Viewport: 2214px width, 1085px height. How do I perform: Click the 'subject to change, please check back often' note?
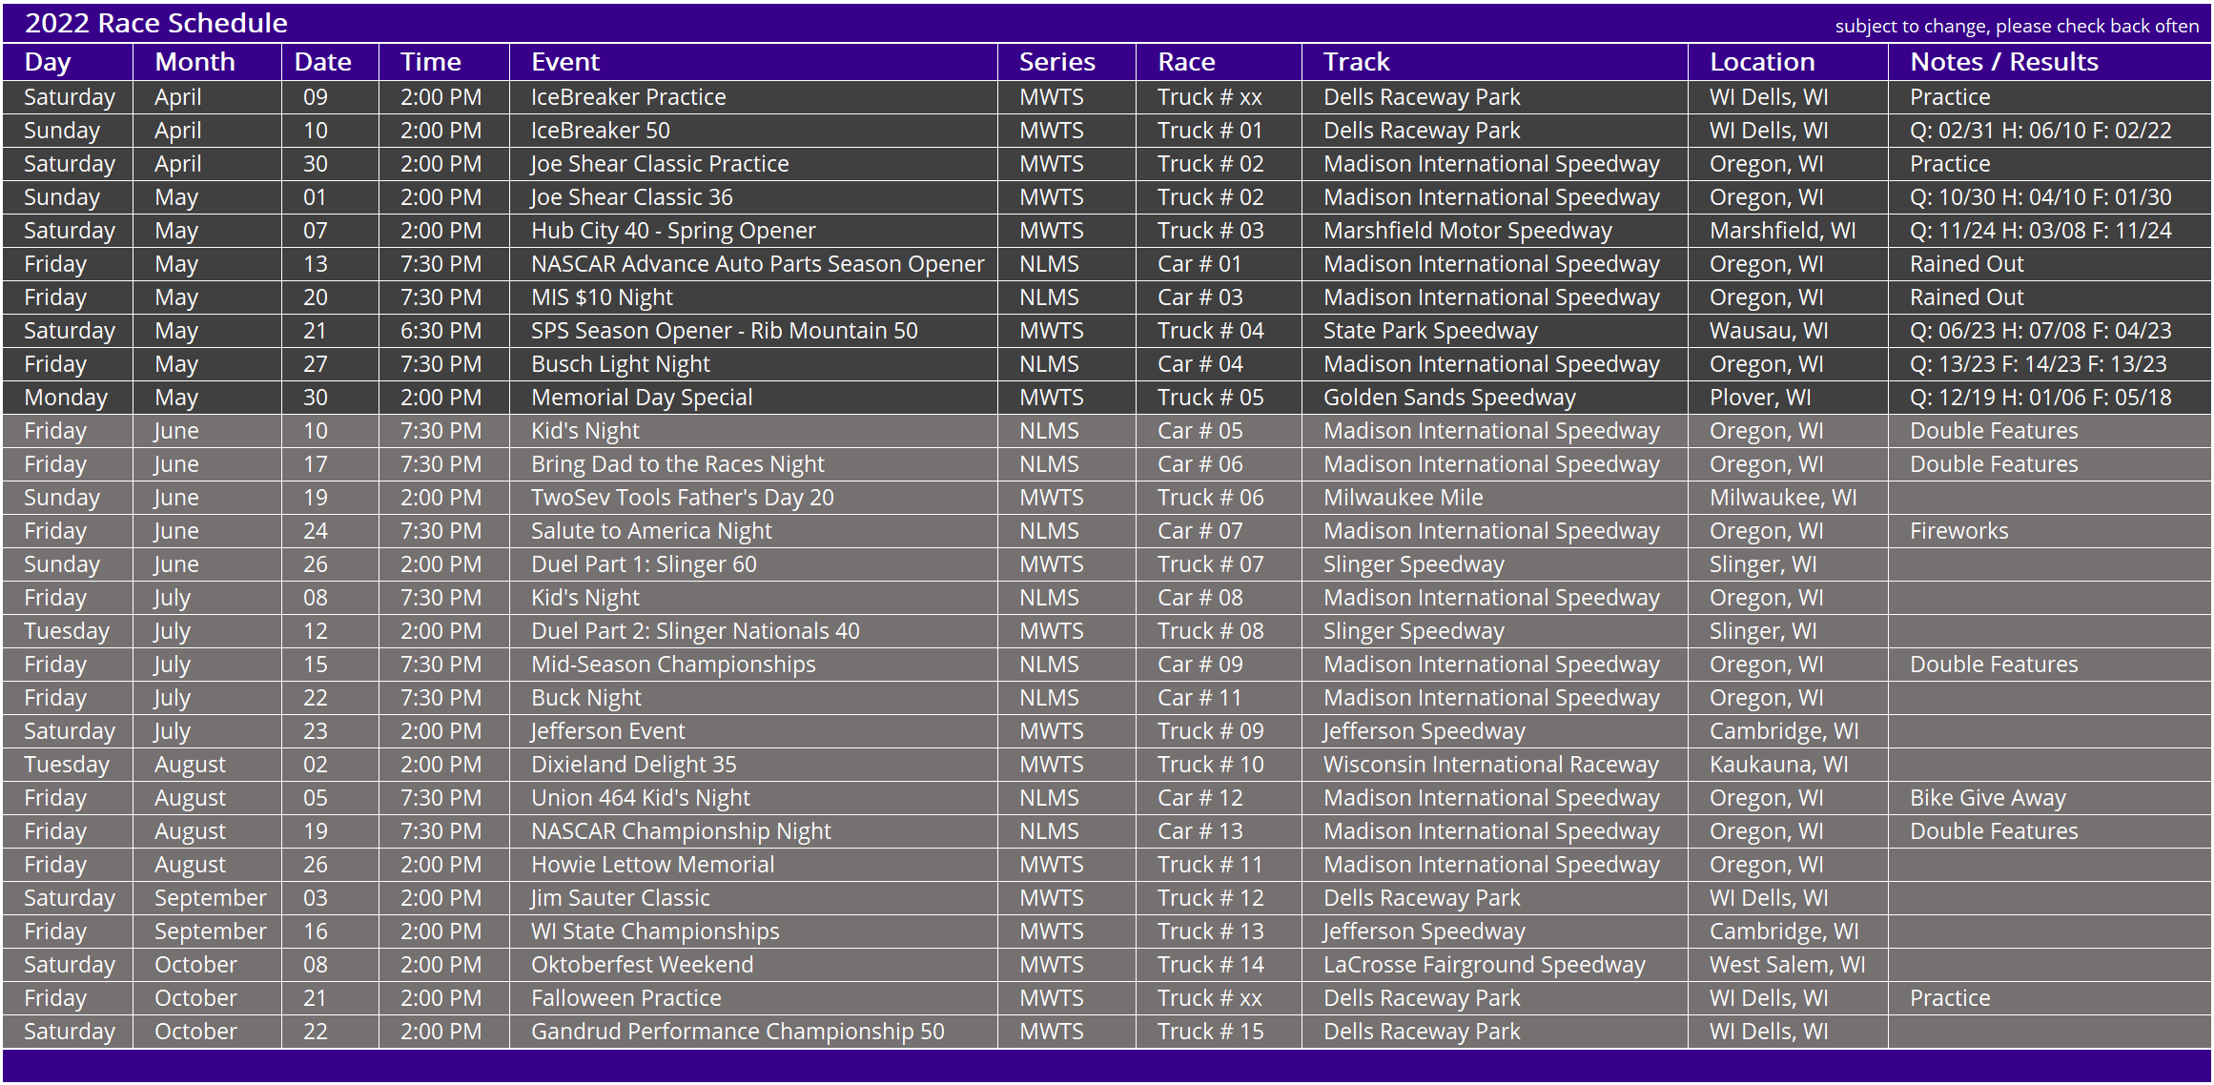(x=2017, y=26)
